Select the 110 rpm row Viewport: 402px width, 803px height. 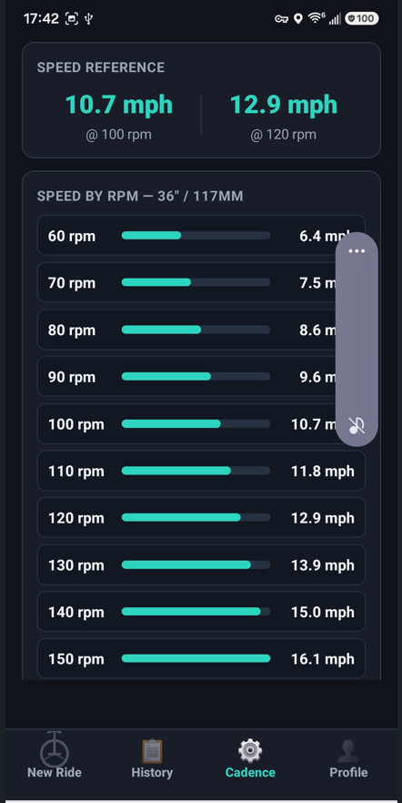(x=202, y=471)
